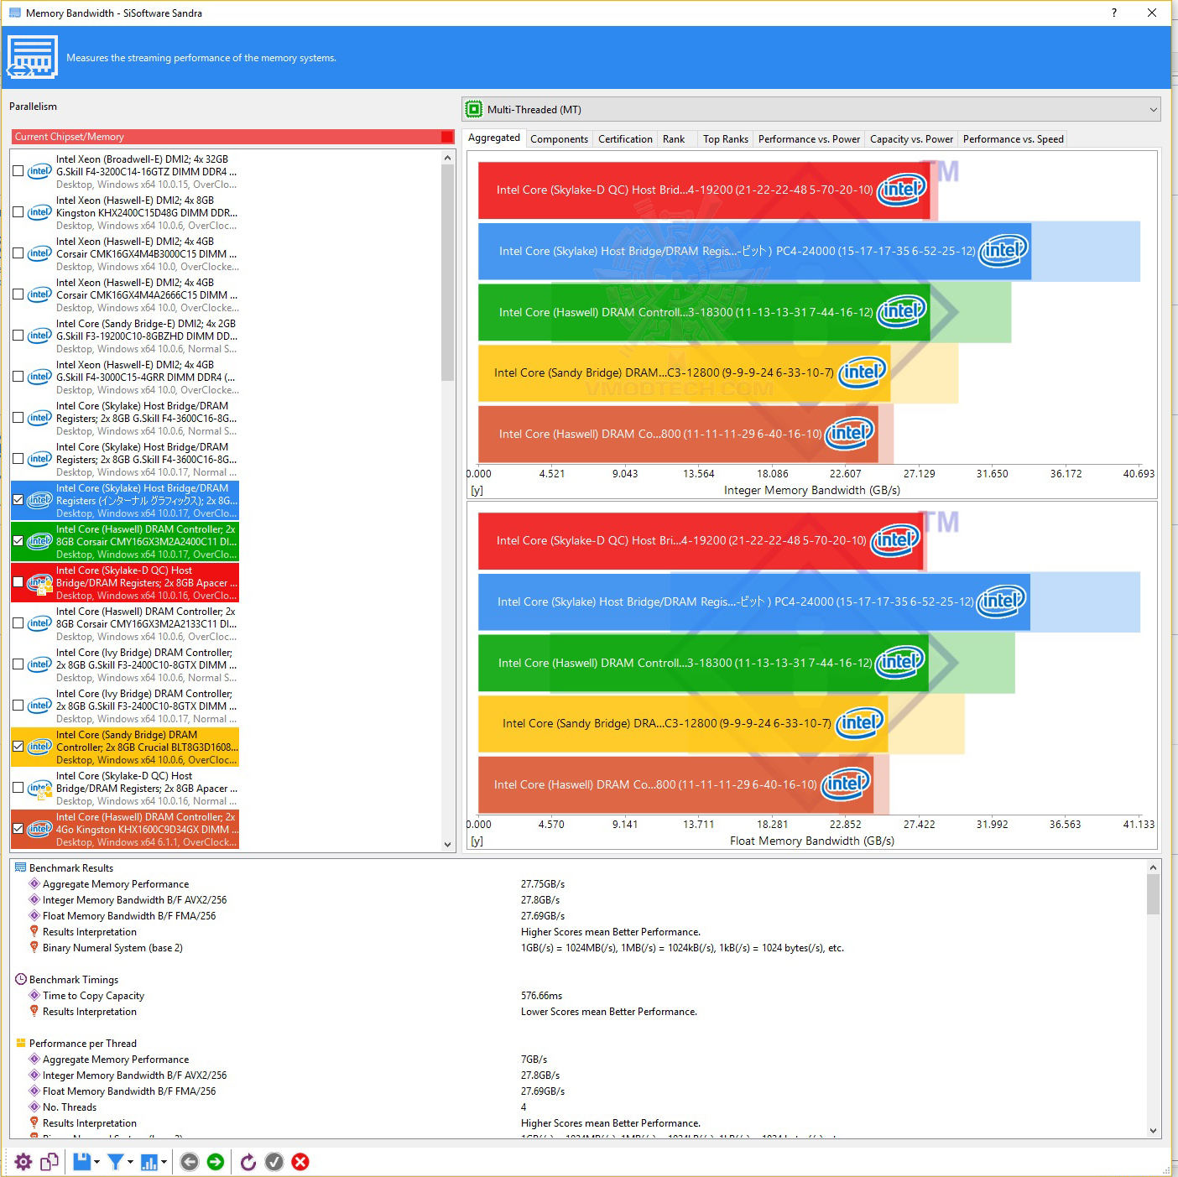Screen dimensions: 1178x1177
Task: Check the Kingston KHX2400C15D48G entry checkbox
Action: [x=18, y=212]
